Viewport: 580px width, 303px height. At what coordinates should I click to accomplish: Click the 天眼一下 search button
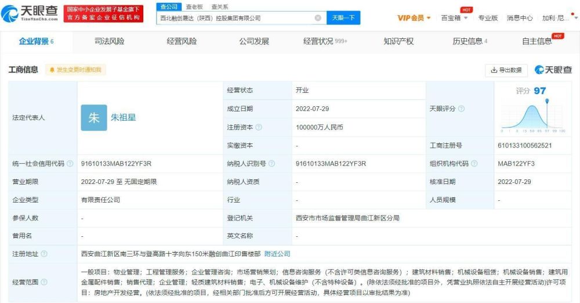click(343, 18)
